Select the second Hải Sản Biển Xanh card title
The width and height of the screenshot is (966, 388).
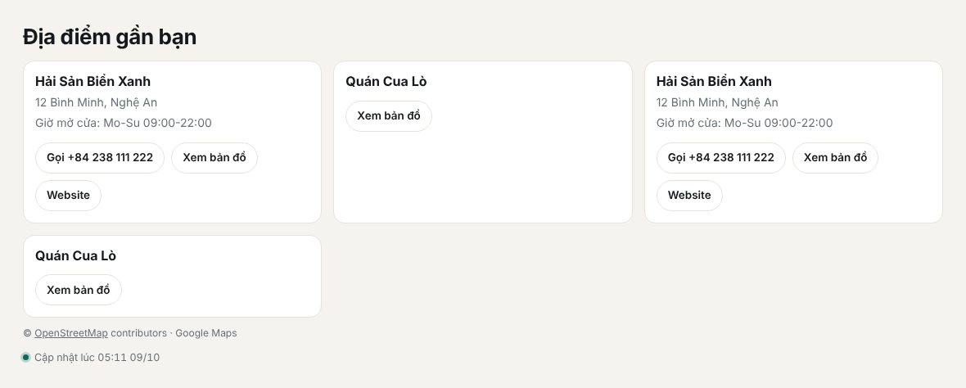[x=714, y=81]
